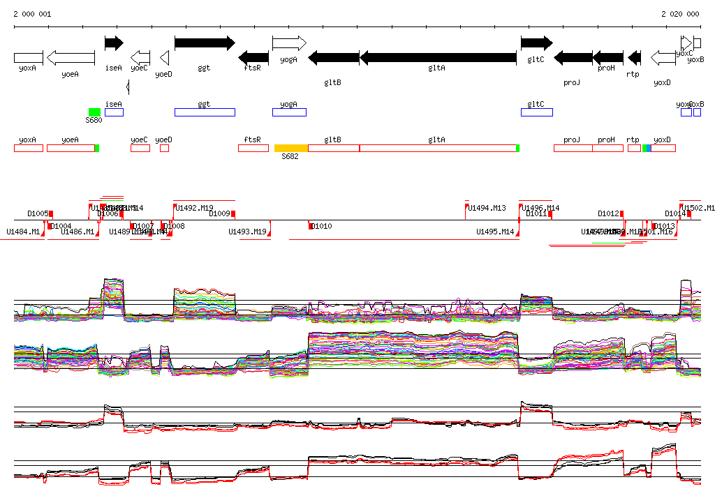Click the white yoeA gene arrow
The image size is (715, 498).
click(71, 58)
